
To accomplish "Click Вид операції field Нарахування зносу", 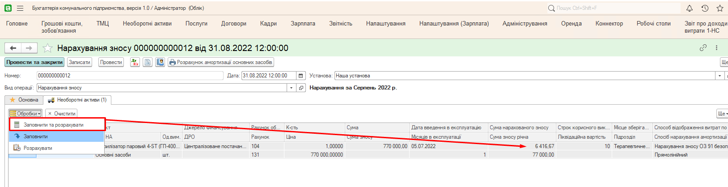I will tap(162, 88).
